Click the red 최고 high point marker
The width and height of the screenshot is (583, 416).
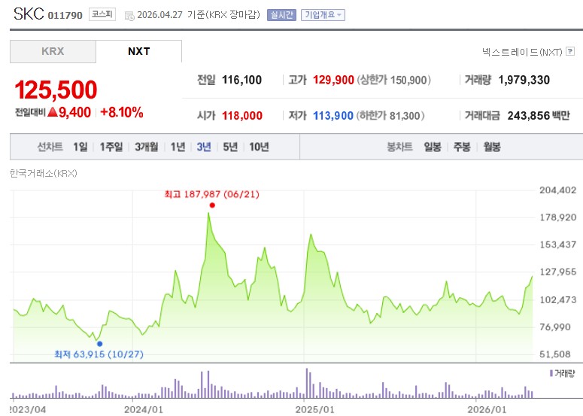pos(212,205)
